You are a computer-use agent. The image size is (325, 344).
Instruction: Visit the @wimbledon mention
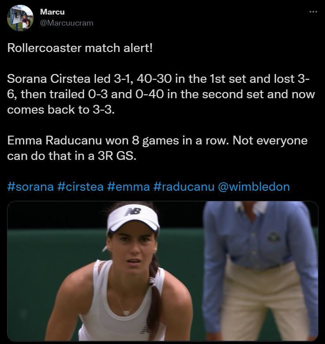coord(254,186)
